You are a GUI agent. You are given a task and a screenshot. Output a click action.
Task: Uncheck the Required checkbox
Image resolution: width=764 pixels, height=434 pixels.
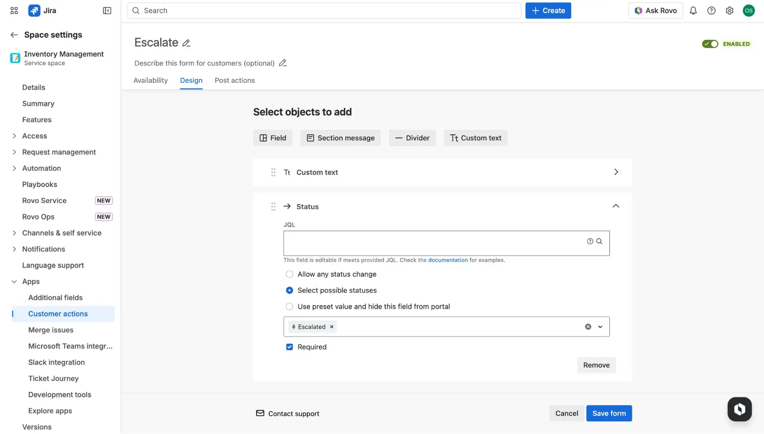[x=289, y=347]
